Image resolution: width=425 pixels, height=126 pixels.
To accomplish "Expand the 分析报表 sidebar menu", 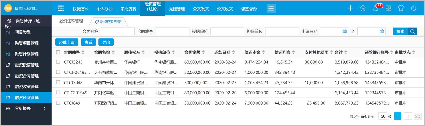I will pos(26,109).
